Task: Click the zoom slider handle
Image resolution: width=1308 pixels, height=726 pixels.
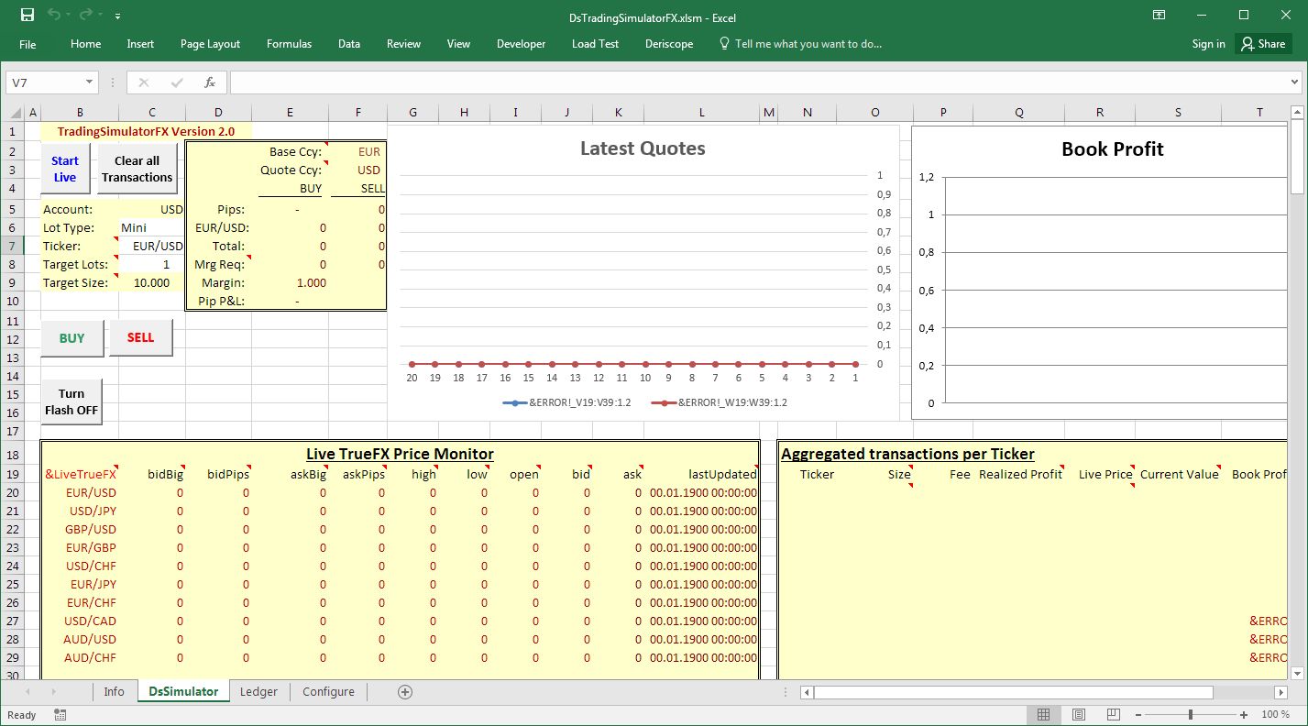Action: coord(1190,715)
